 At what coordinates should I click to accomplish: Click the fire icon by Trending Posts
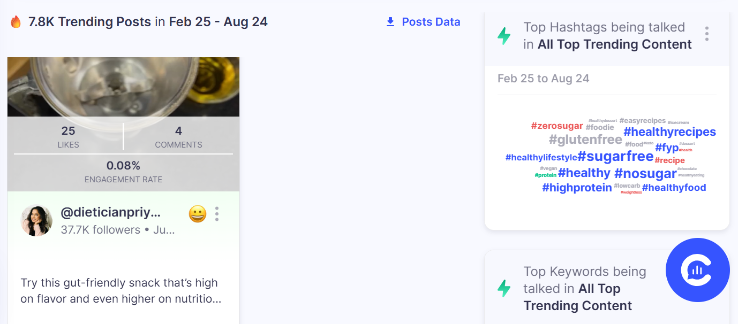[16, 22]
